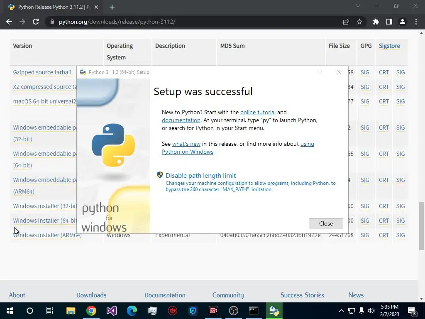The image size is (425, 319).
Task: Minimize the Python Setup dialog
Action: (x=301, y=72)
